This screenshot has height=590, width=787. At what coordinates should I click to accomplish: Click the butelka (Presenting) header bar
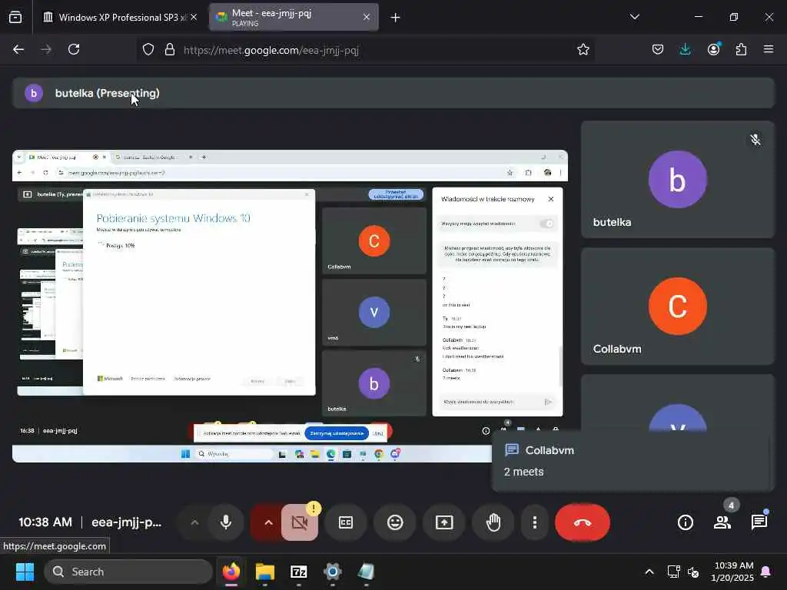(x=393, y=93)
